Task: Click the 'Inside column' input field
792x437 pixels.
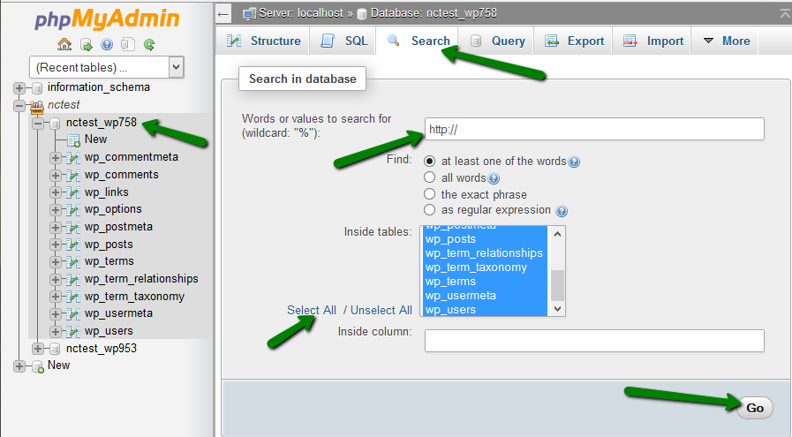Action: pyautogui.click(x=594, y=341)
